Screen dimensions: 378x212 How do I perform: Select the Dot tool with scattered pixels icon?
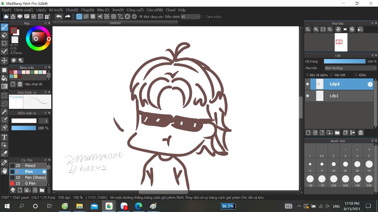tap(4, 52)
